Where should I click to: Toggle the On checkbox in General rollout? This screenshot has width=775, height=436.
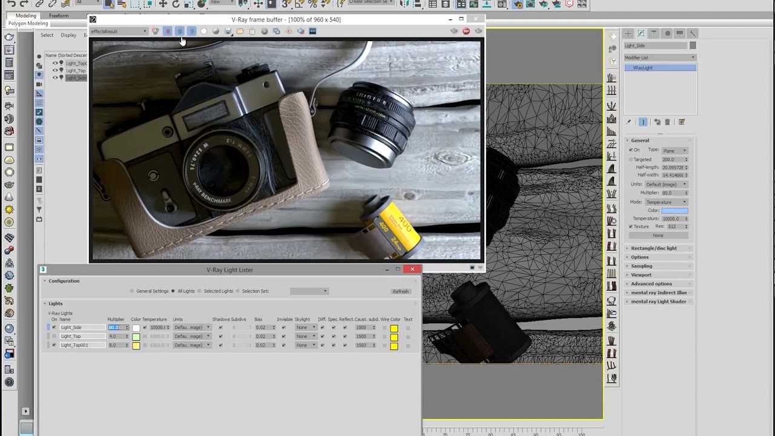pyautogui.click(x=631, y=150)
